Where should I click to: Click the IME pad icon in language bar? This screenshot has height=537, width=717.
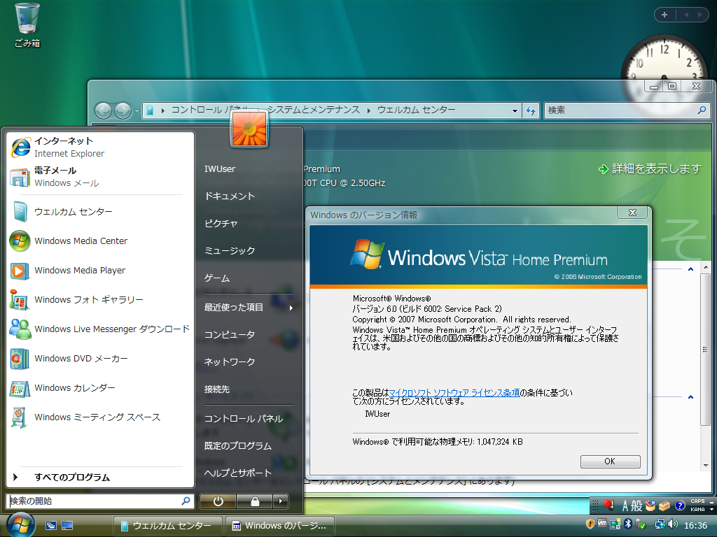click(x=650, y=506)
